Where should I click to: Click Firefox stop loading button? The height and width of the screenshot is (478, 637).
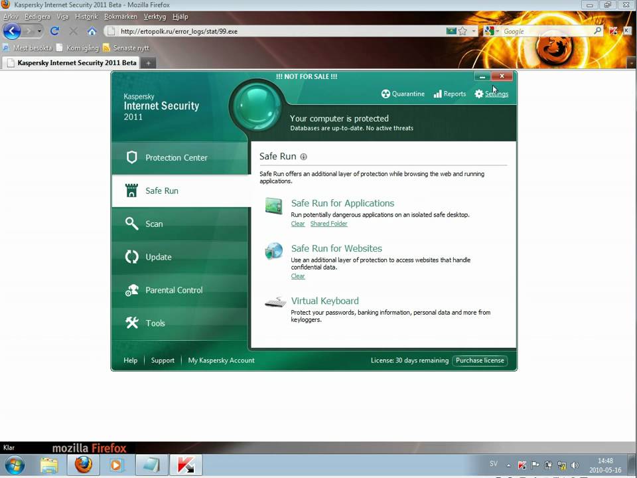click(x=74, y=31)
